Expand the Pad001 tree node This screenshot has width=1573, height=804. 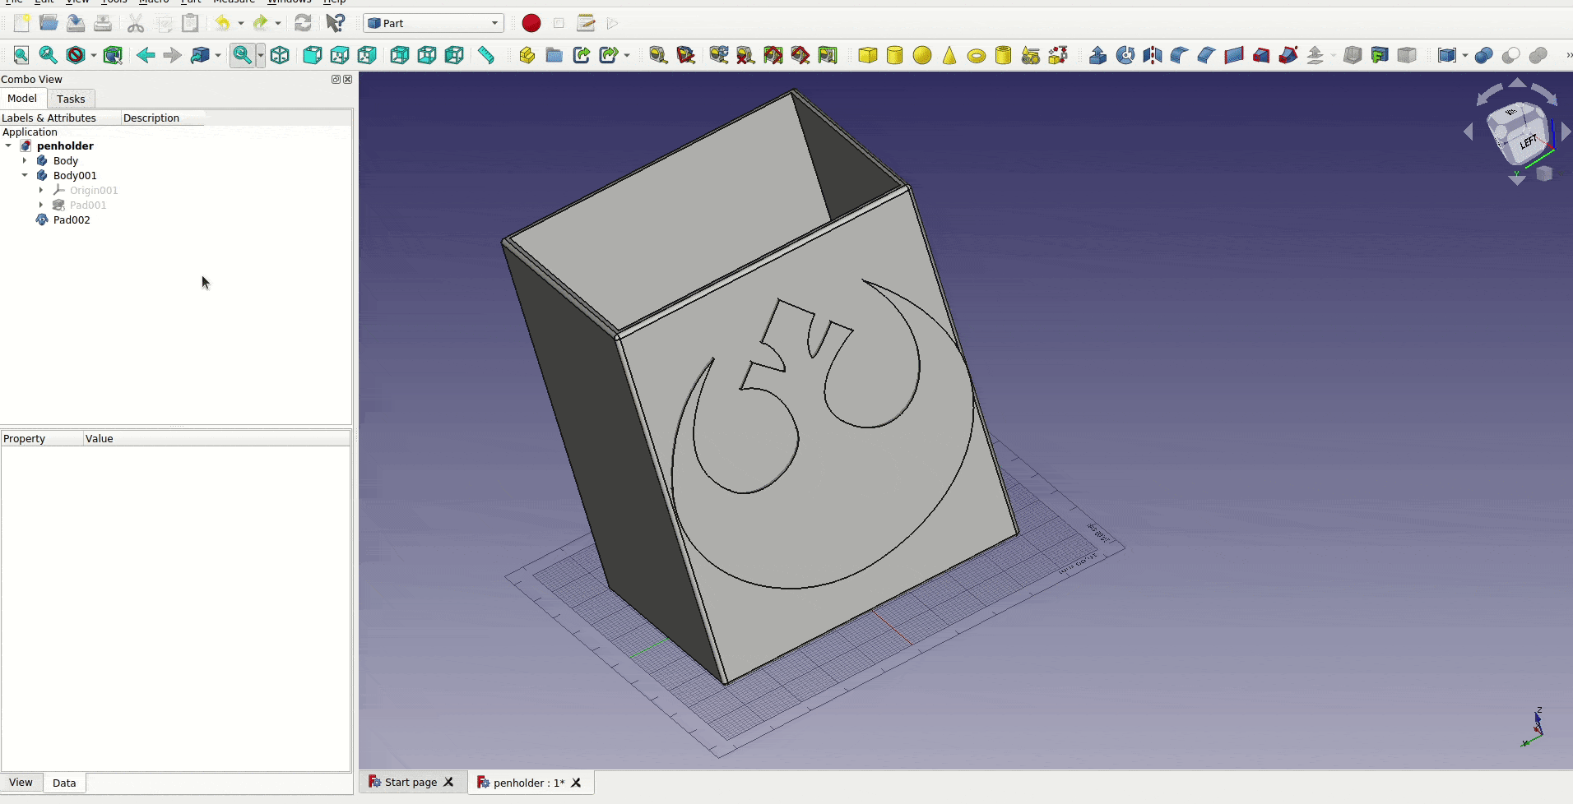coord(41,205)
